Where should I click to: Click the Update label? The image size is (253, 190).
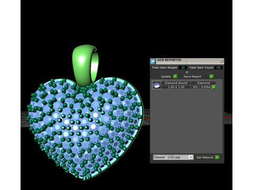[166, 77]
